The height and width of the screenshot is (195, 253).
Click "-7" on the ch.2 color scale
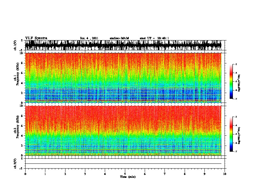236,151
